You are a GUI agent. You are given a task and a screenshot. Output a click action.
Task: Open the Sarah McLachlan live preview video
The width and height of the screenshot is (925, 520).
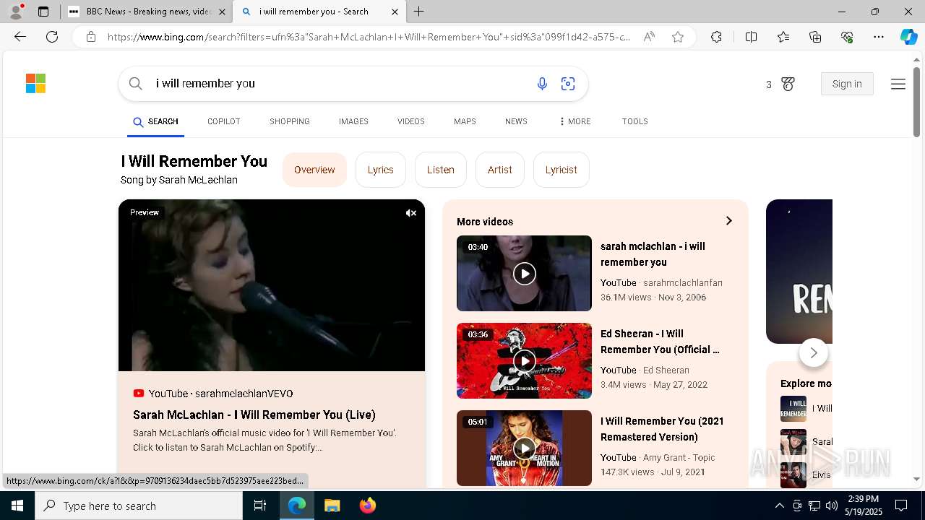(x=272, y=285)
